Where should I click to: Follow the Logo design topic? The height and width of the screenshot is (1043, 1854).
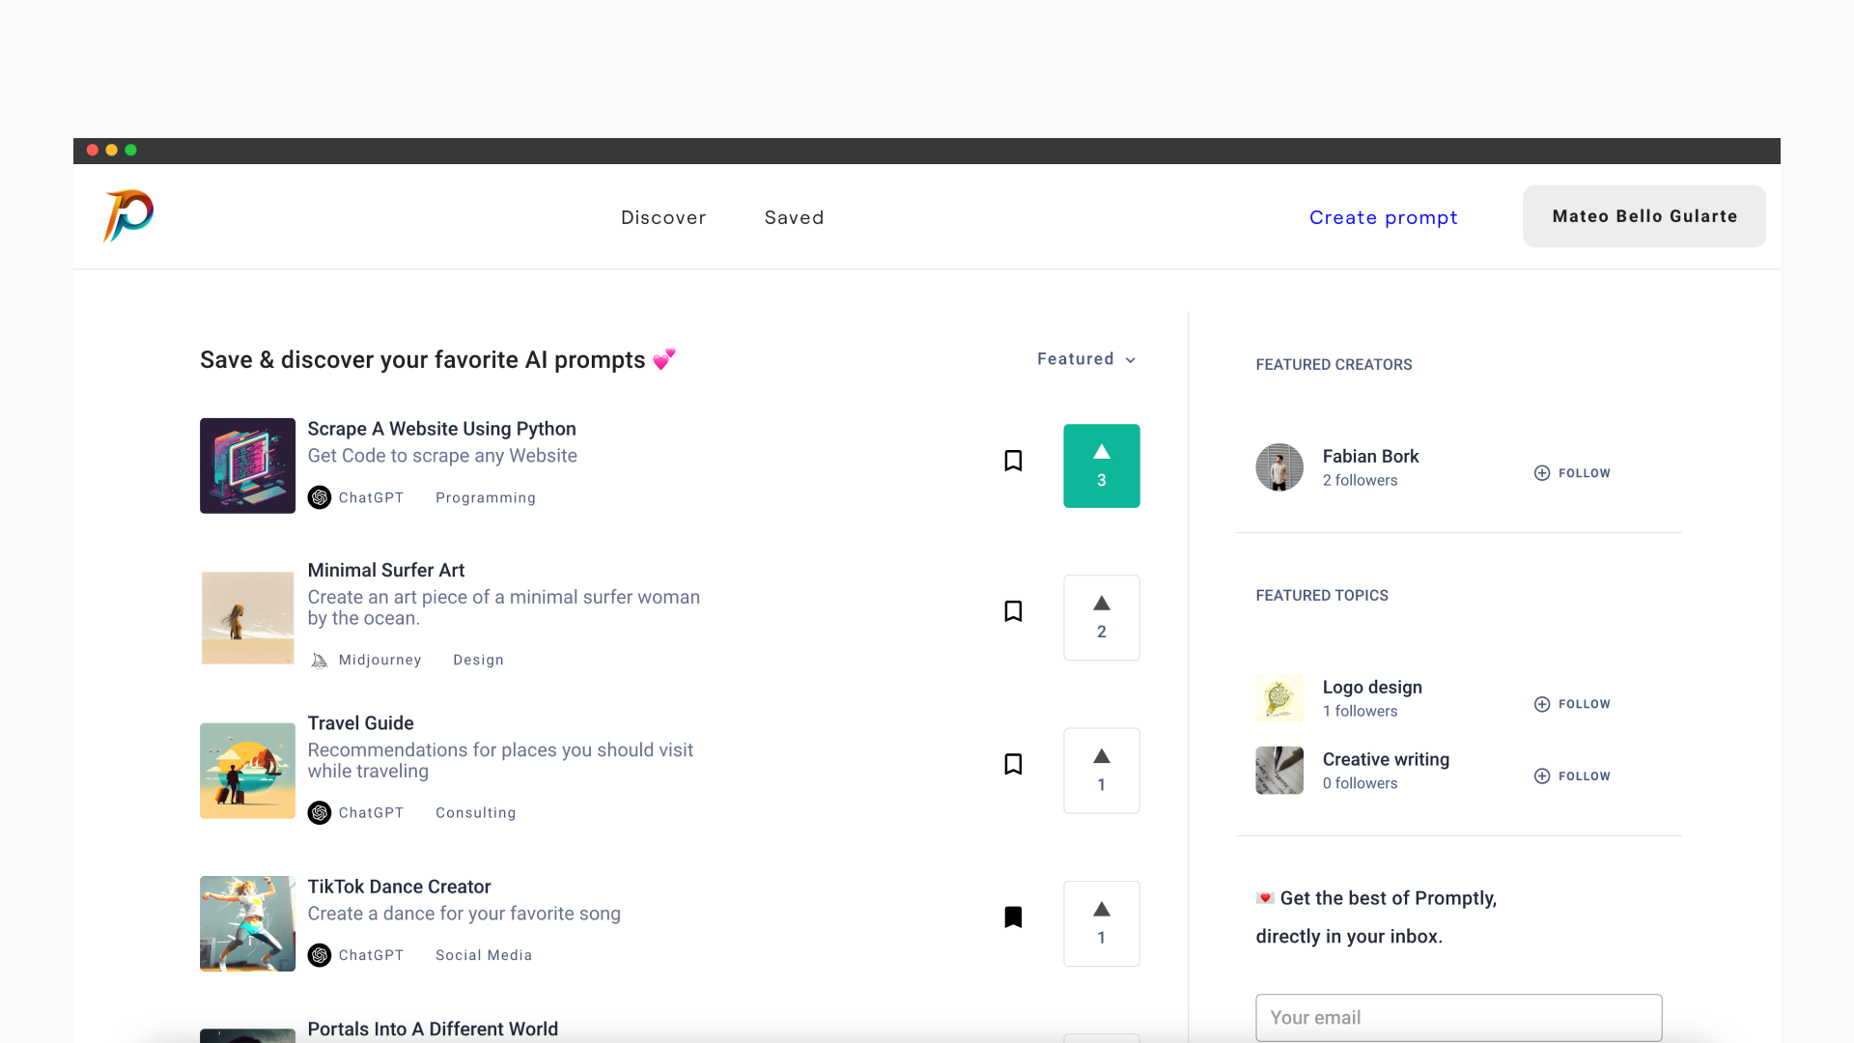point(1572,704)
